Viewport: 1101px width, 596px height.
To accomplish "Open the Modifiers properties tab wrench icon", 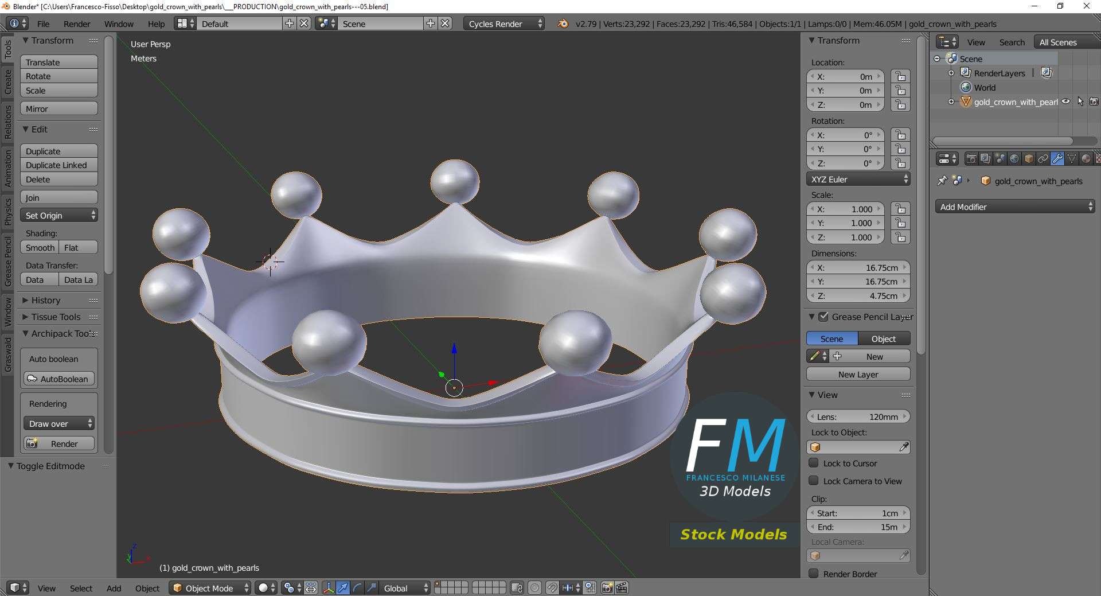I will coord(1057,159).
